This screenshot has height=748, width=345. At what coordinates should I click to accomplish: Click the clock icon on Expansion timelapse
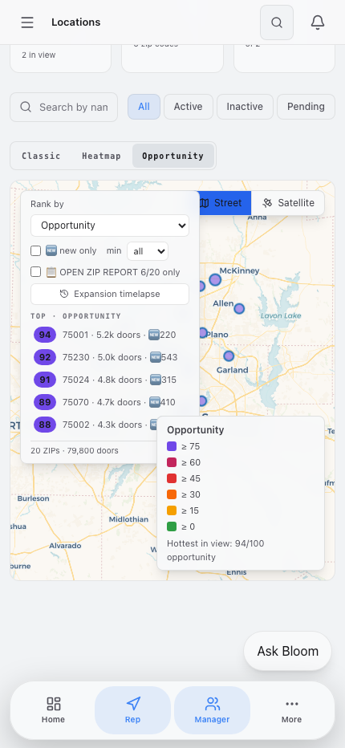pos(64,294)
